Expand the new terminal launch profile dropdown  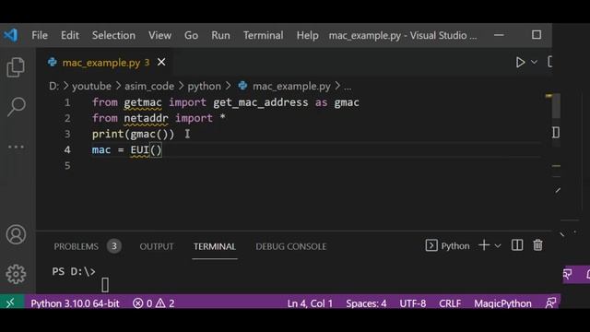498,246
